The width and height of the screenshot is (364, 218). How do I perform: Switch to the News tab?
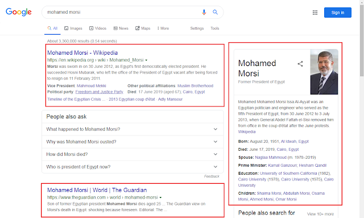point(121,28)
